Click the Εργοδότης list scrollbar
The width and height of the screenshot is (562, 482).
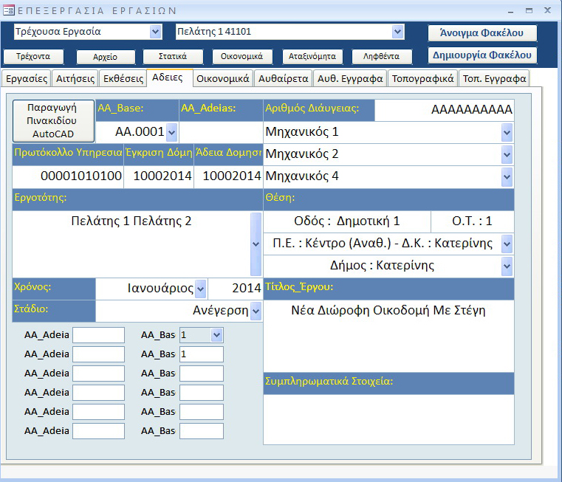pos(256,244)
